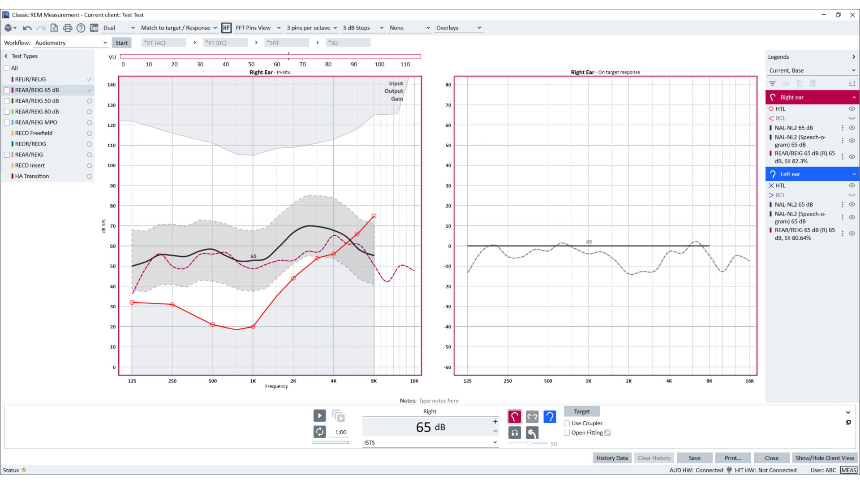Click the legends trash delete icon
860x484 pixels.
813,84
